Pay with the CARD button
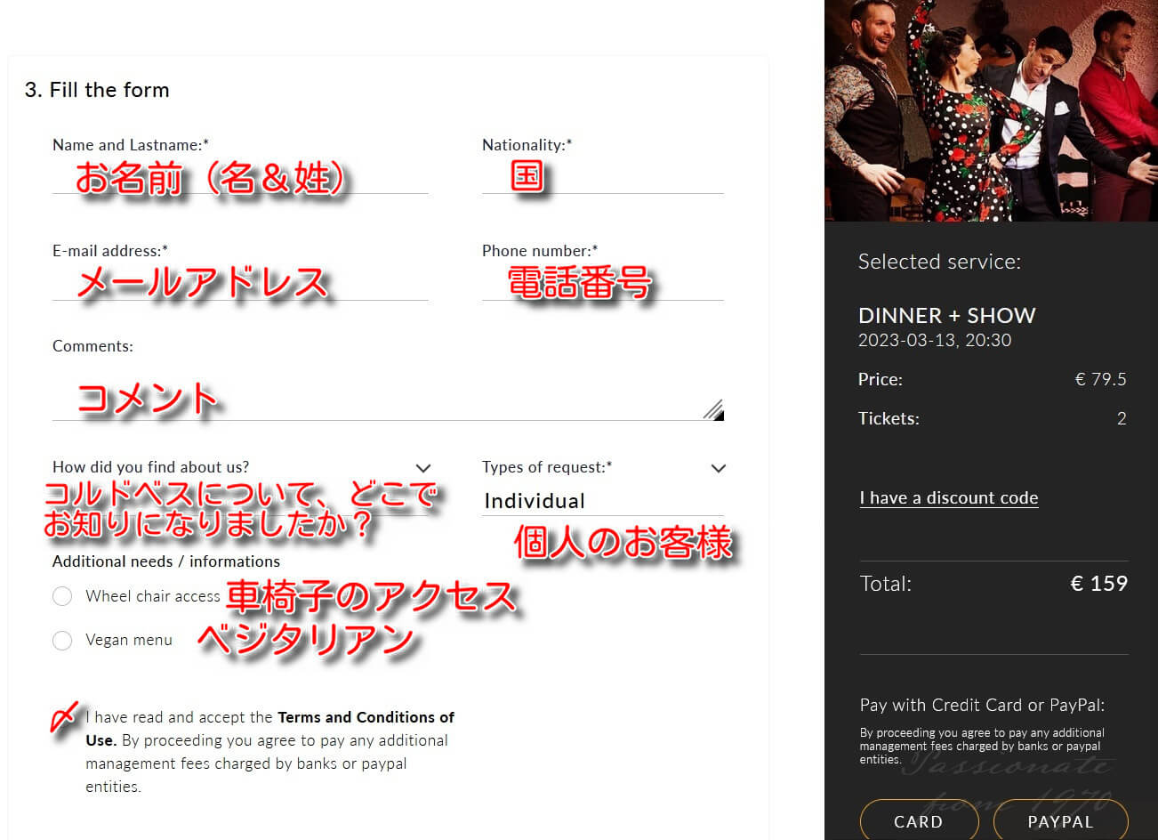 [918, 821]
